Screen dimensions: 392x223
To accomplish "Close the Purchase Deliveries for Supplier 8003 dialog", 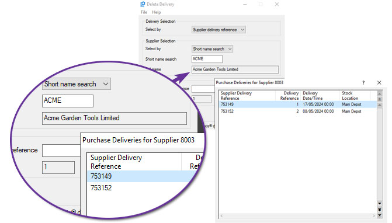I will (x=379, y=83).
